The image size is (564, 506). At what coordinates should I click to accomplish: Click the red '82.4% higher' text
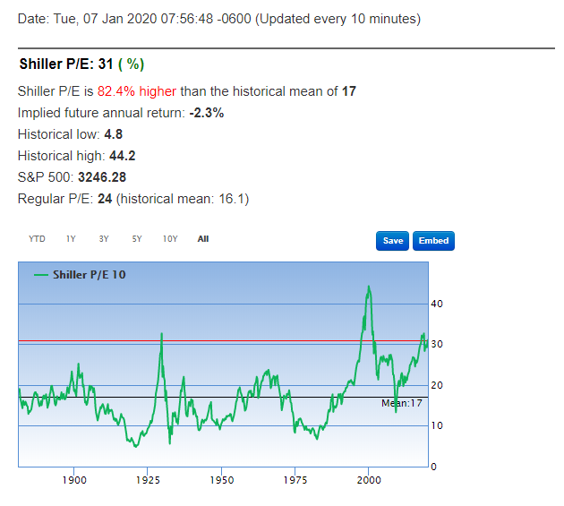pos(137,91)
